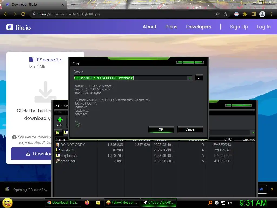The height and width of the screenshot is (208, 277).
Task: Click the iedata.7z archive icon
Action: pos(58,150)
